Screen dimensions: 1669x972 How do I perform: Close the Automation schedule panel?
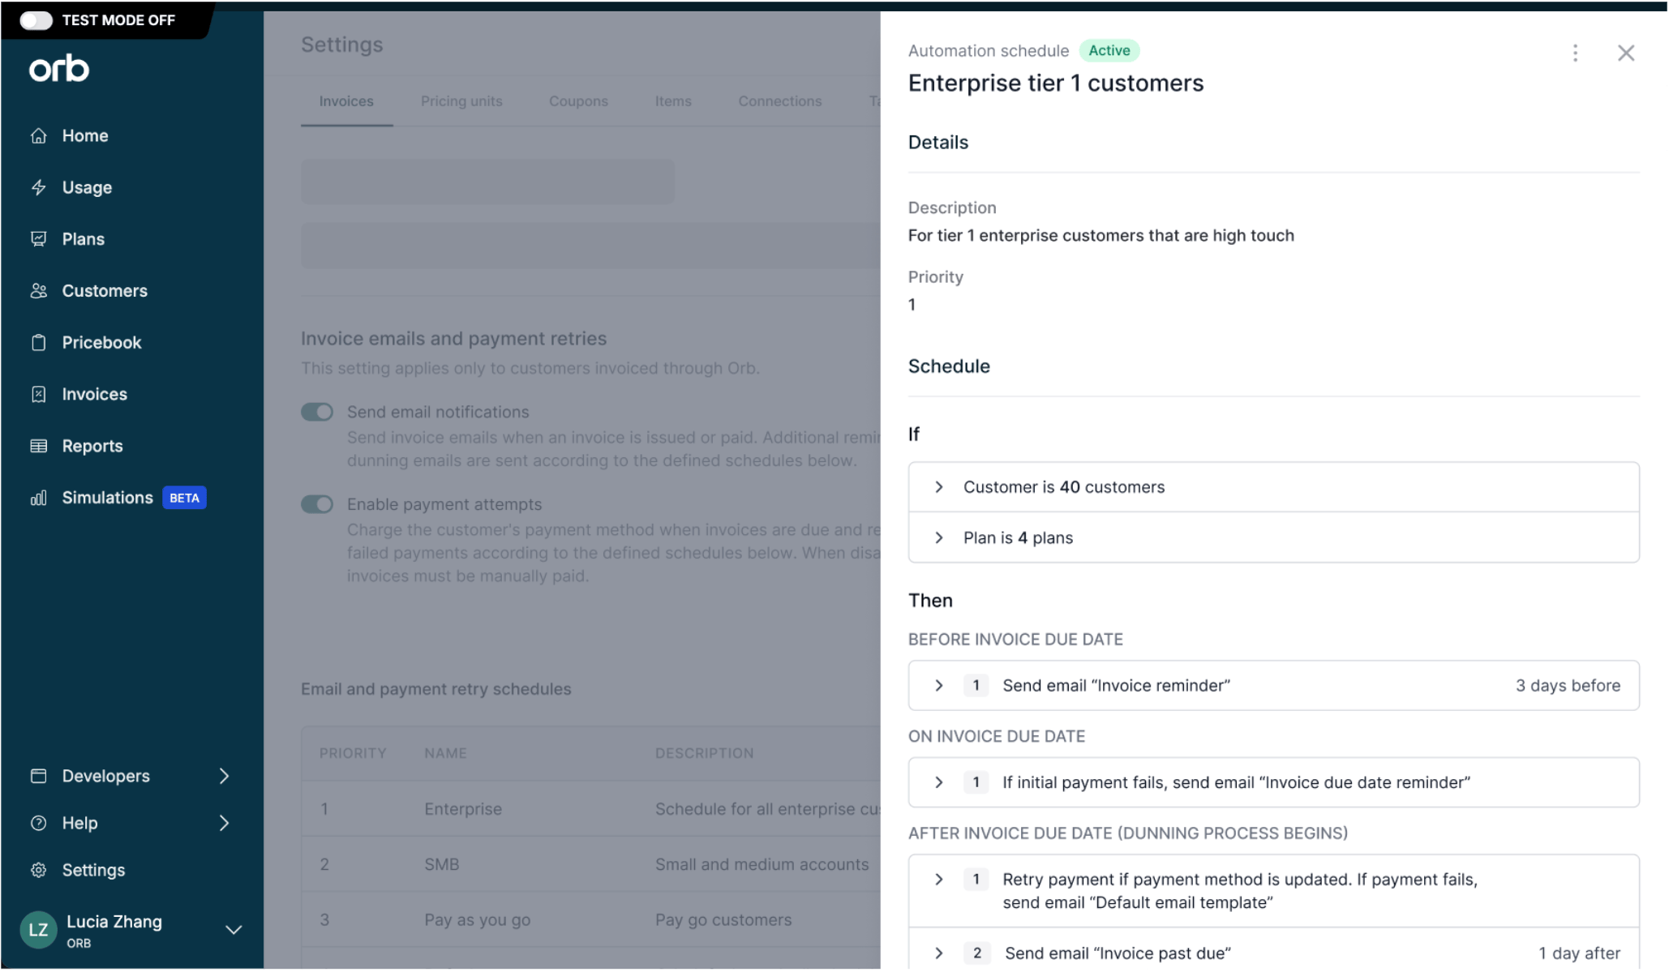pyautogui.click(x=1625, y=54)
